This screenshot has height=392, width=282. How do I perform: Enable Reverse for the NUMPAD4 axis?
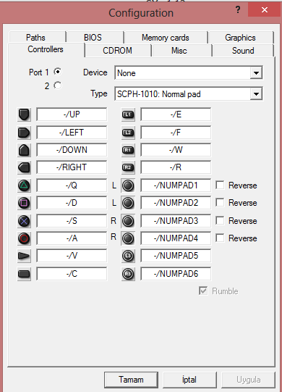pyautogui.click(x=220, y=238)
